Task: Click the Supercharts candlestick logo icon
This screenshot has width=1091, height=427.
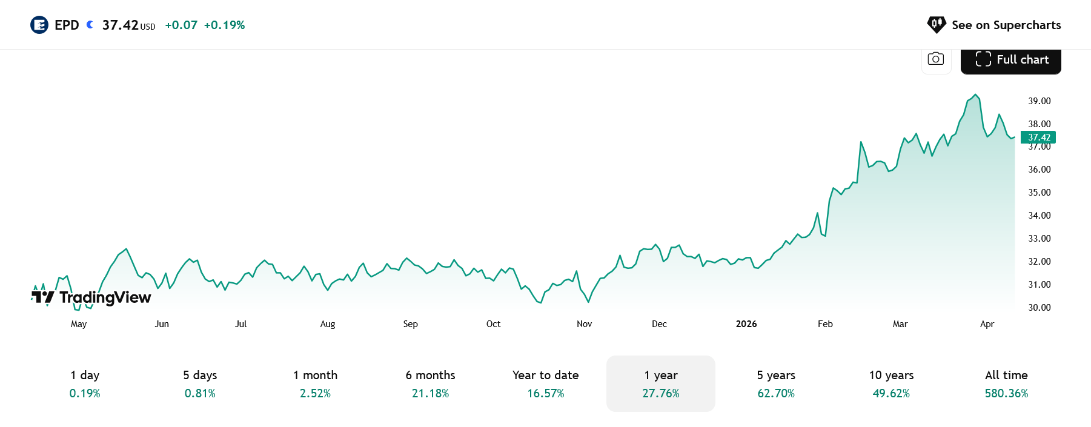Action: pyautogui.click(x=937, y=25)
